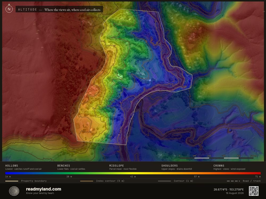Image resolution: width=266 pixels, height=199 pixels.
Task: Select the SHOULDERS legend heading
Action: (x=169, y=166)
